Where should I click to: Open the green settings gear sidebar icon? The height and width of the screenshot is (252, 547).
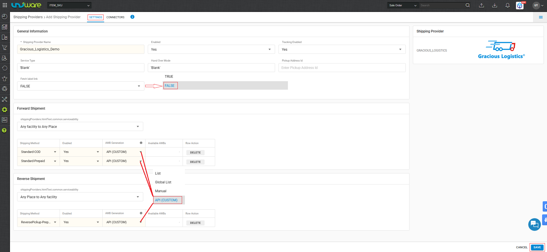pyautogui.click(x=5, y=110)
